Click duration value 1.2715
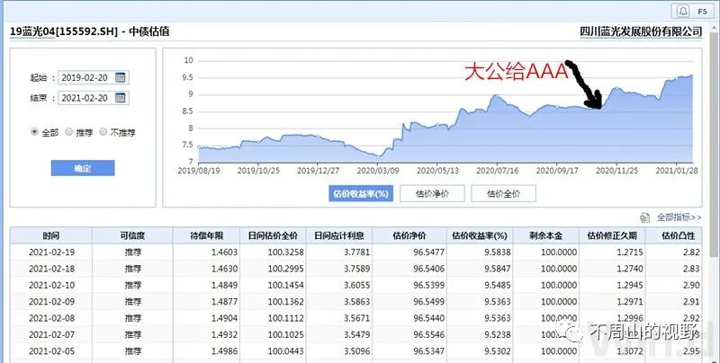This screenshot has width=720, height=363. 629,252
